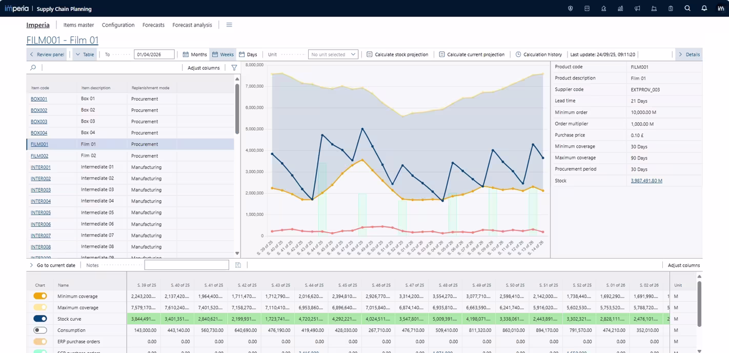Viewport: 729px width, 353px height.
Task: Open the Items master menu
Action: click(x=78, y=25)
